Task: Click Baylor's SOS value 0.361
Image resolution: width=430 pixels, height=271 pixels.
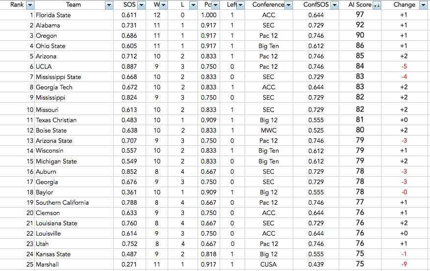Action: [x=129, y=192]
